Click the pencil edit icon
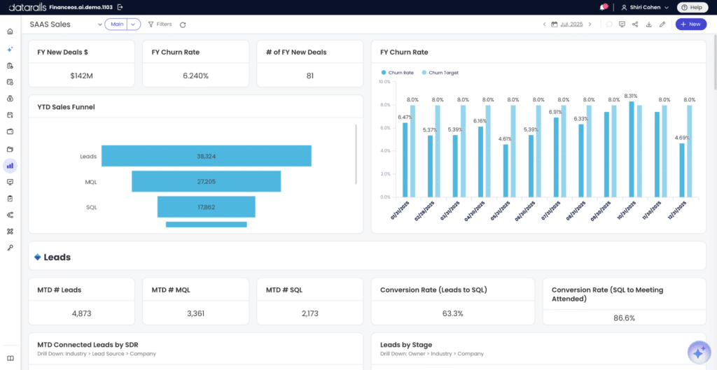The width and height of the screenshot is (717, 370). click(x=662, y=24)
